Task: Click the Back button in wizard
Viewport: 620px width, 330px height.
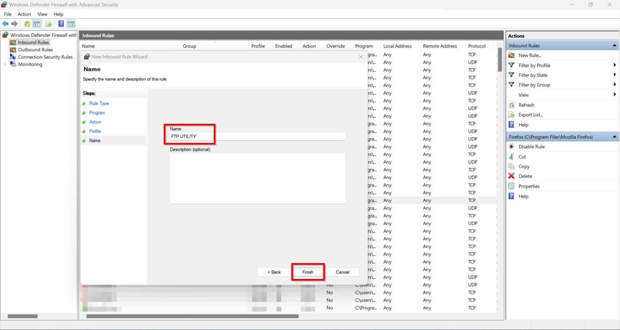Action: [x=274, y=272]
